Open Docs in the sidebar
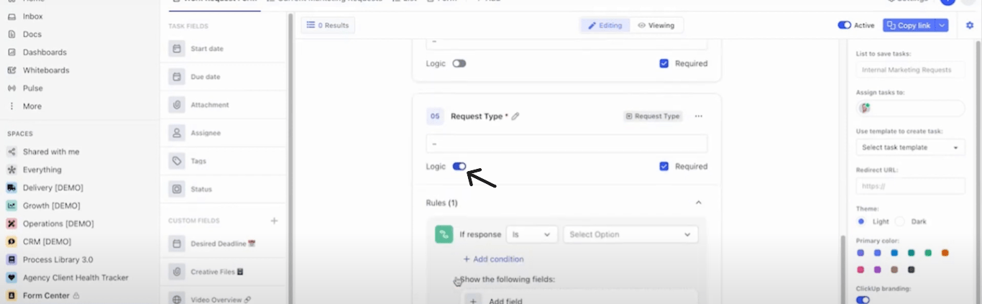This screenshot has height=304, width=982. tap(32, 34)
